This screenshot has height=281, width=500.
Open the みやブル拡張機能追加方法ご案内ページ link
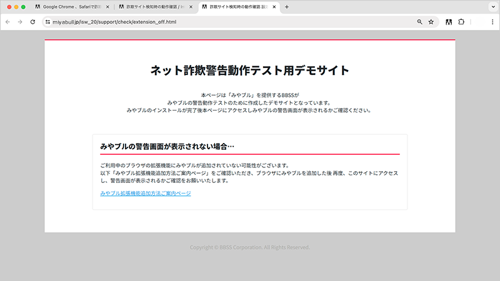pyautogui.click(x=145, y=194)
